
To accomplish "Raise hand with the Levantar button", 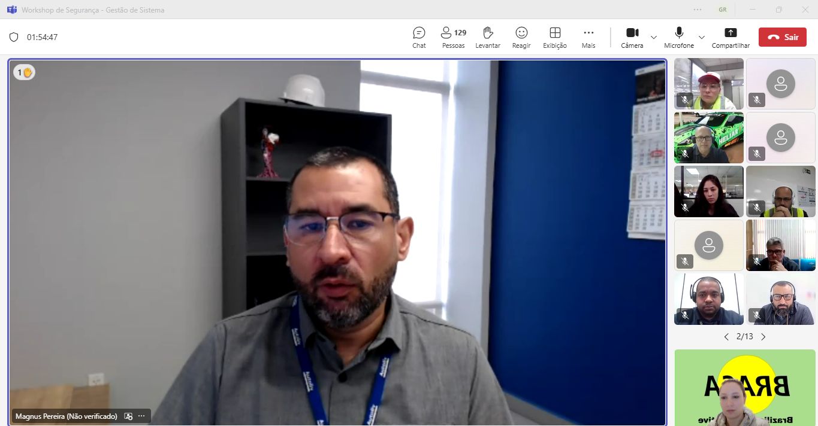I will (488, 37).
